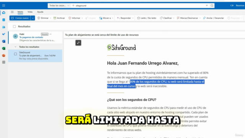Click the Correo nuevo button
This screenshot has height=138, width=245.
(20, 18)
